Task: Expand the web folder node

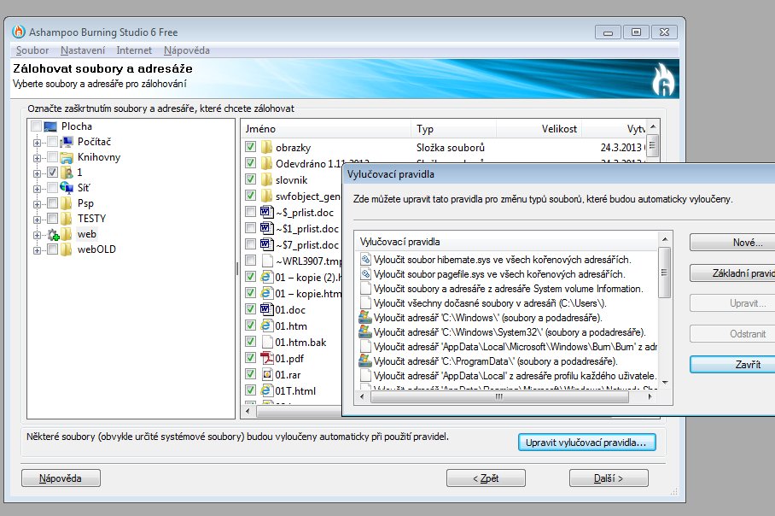Action: 37,235
